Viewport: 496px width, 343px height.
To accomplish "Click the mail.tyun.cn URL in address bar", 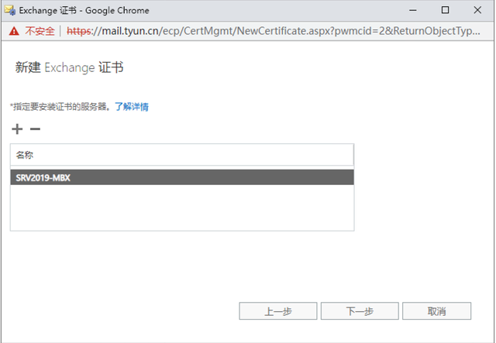I will [274, 31].
